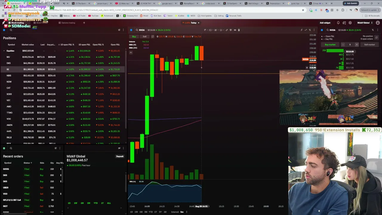Sort recent orders by Status column
Image resolution: width=382 pixels, height=215 pixels.
click(28, 163)
